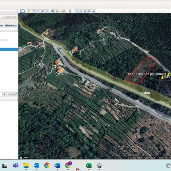Select the highlighted blue item in sidebar

click(9, 49)
